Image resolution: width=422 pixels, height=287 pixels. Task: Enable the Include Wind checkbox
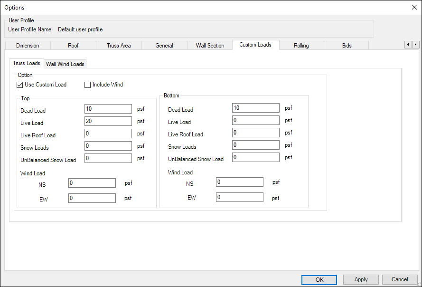[87, 85]
